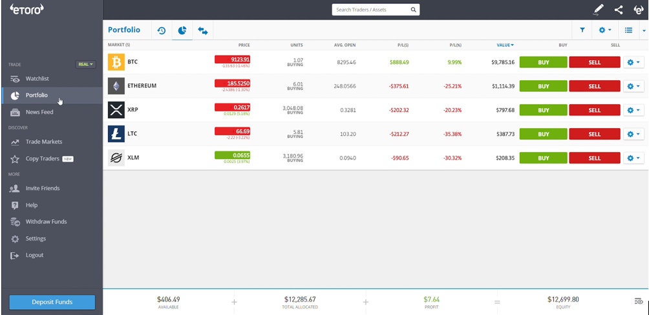Focus the Search Traders / Assets field

tap(376, 10)
